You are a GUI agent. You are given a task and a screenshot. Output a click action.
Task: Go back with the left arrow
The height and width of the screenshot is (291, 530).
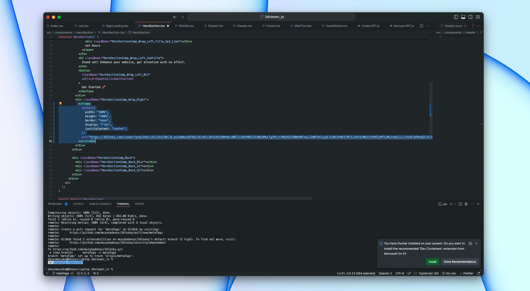click(175, 17)
